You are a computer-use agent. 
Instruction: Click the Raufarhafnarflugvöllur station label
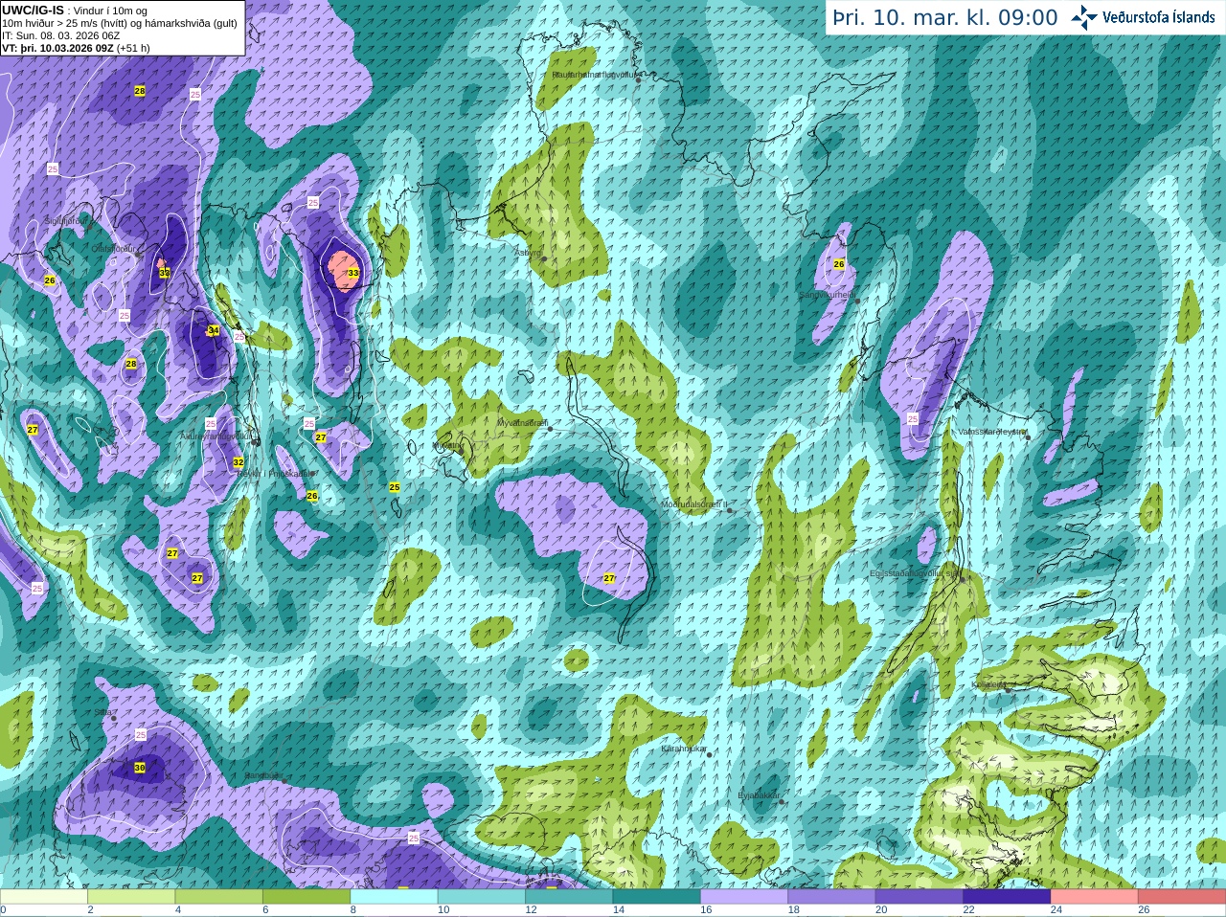[594, 75]
